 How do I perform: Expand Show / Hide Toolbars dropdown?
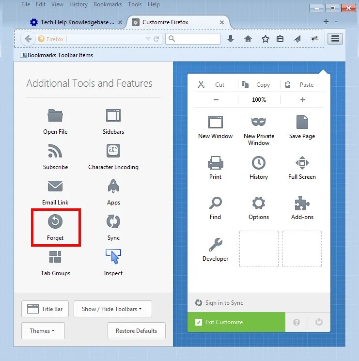(113, 309)
